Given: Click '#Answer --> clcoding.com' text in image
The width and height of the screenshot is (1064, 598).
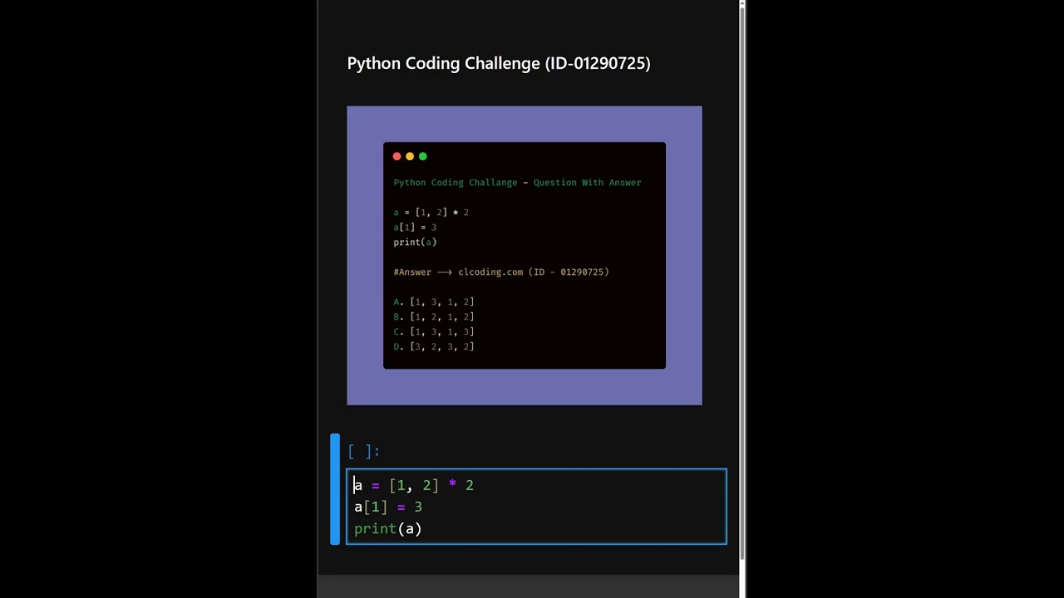Looking at the screenshot, I should pos(459,272).
